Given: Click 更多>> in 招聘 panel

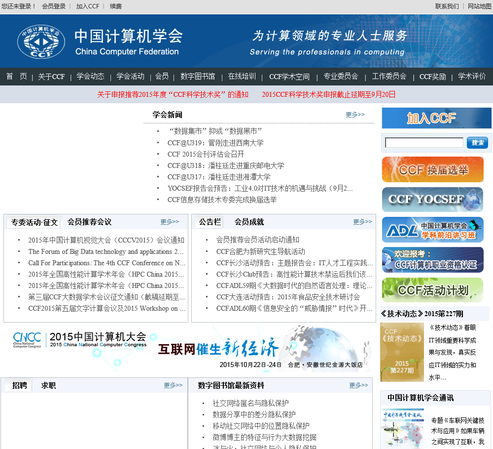Looking at the screenshot, I should click(173, 385).
